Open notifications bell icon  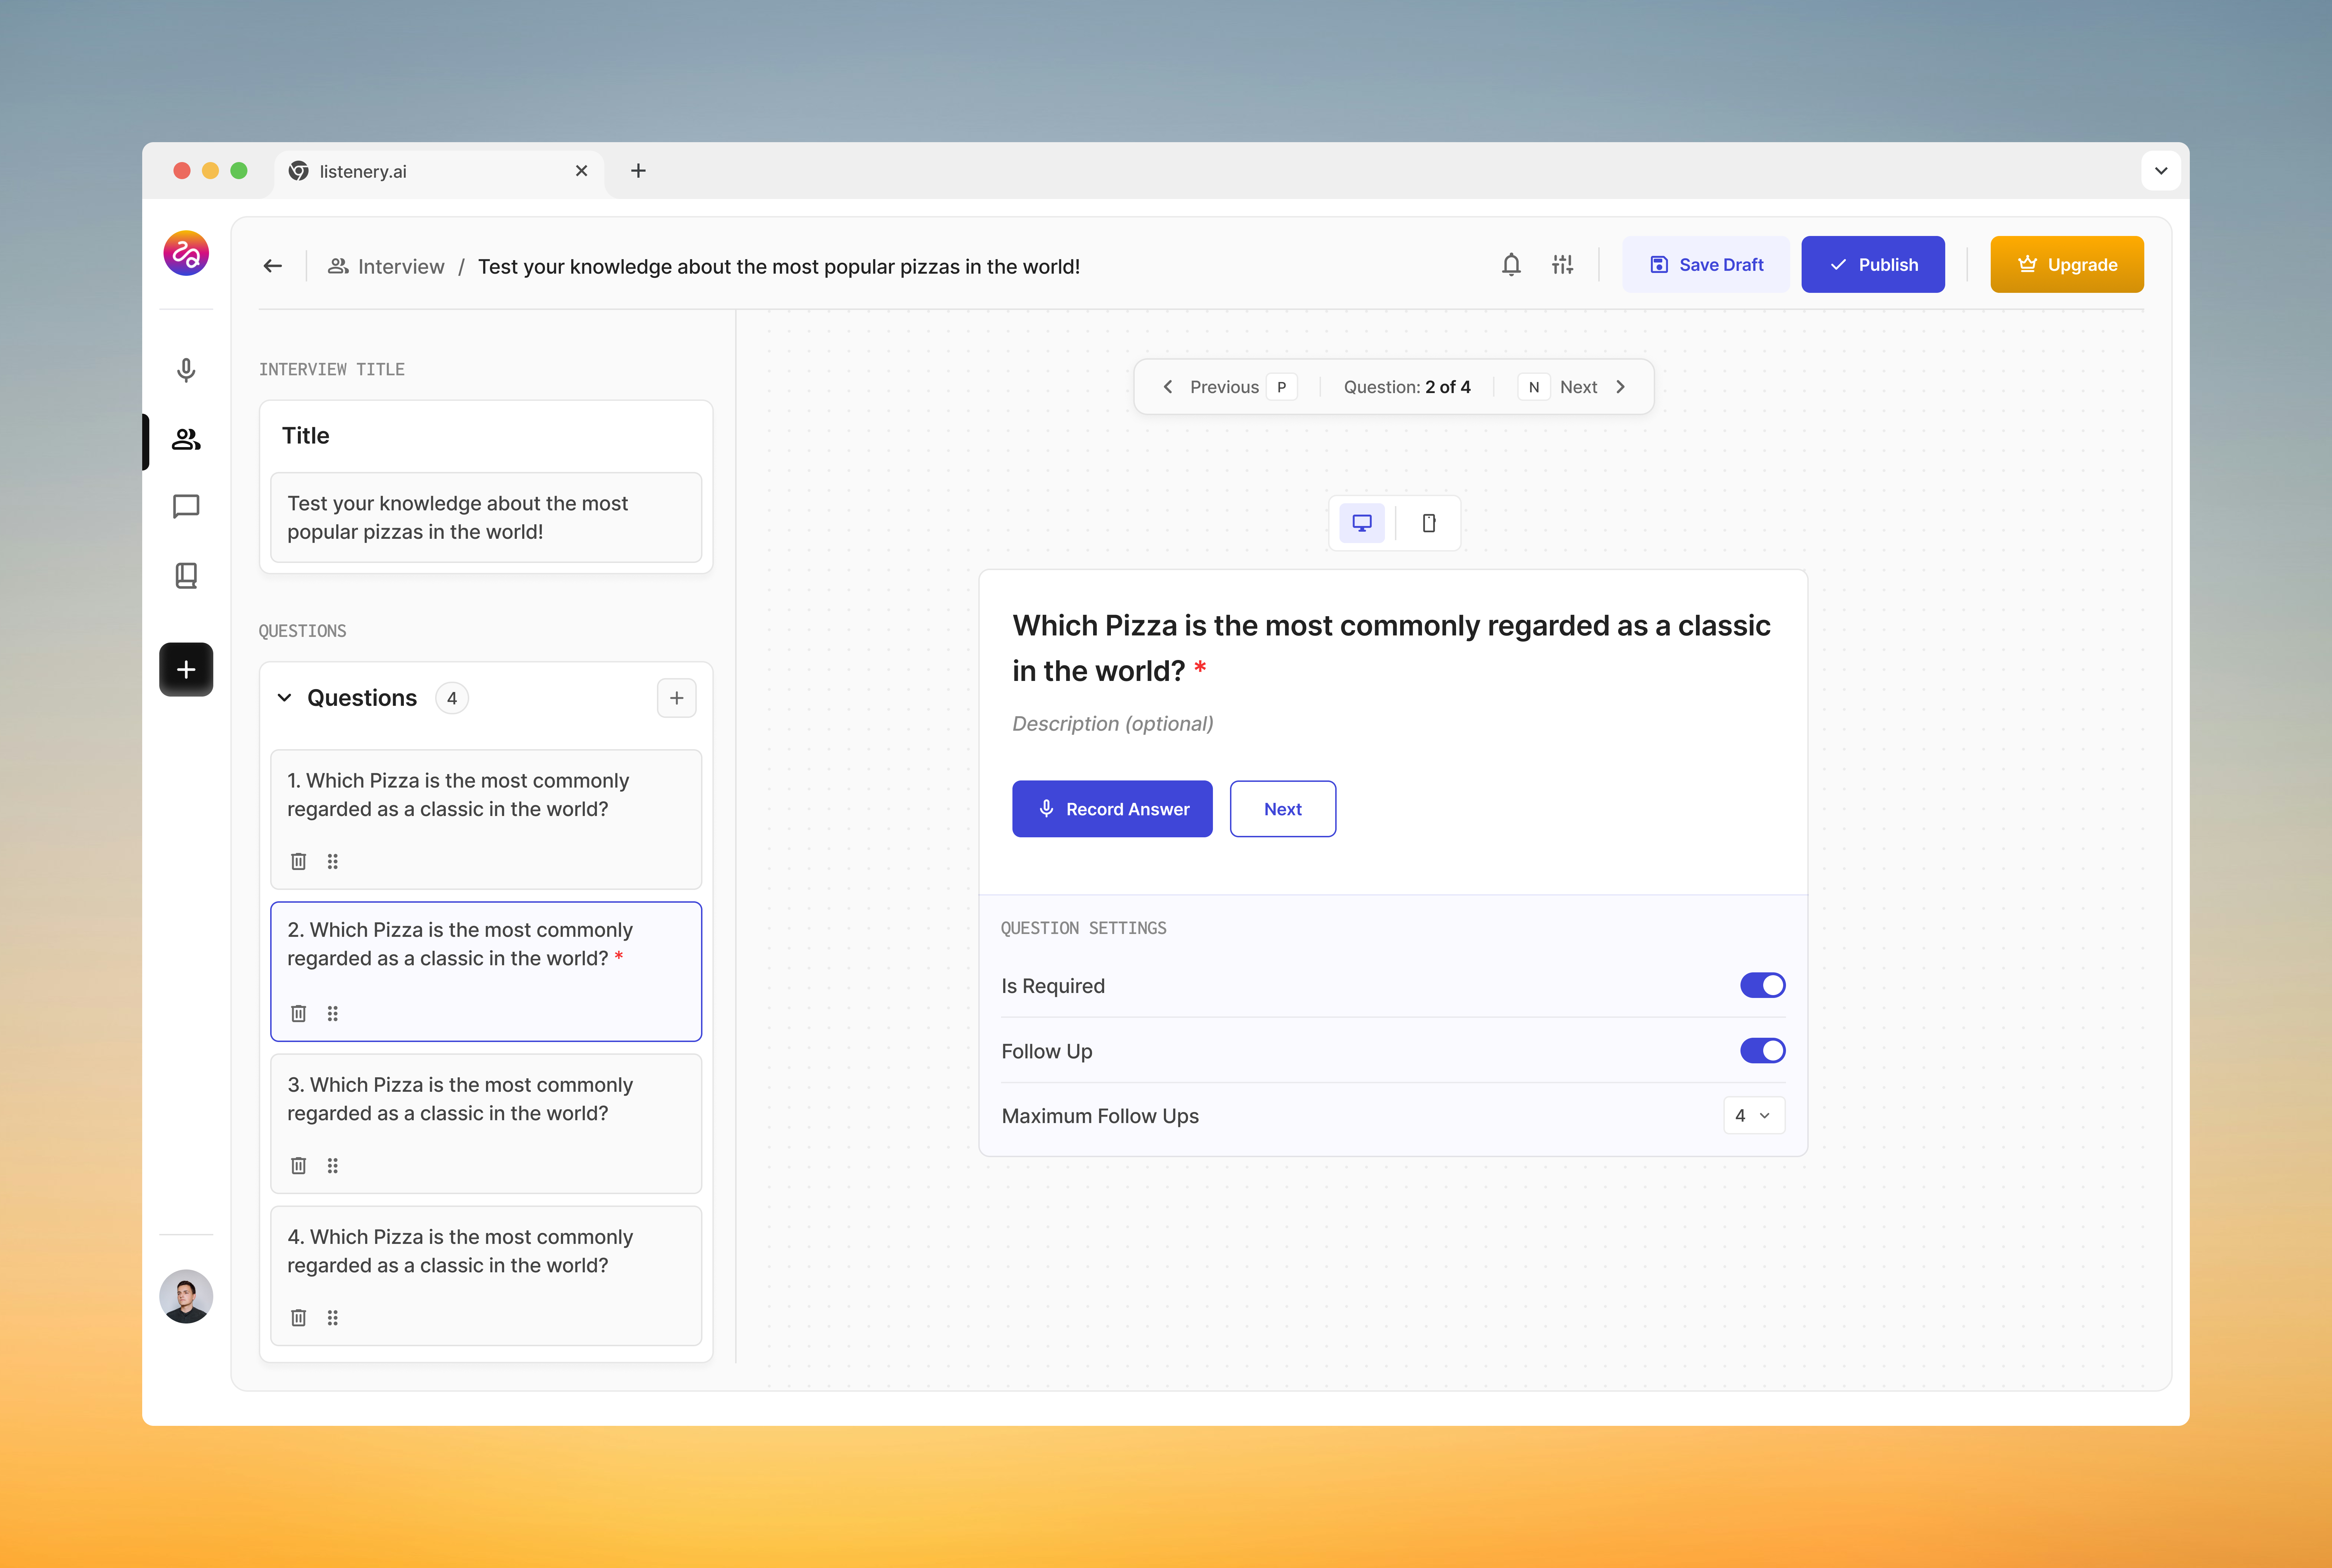[1511, 265]
